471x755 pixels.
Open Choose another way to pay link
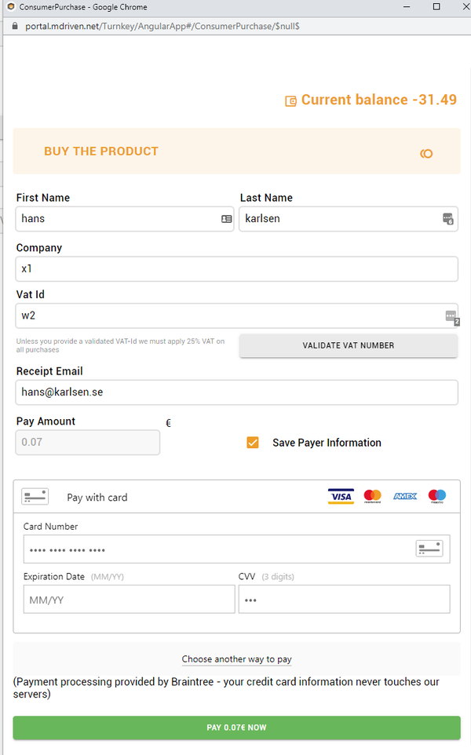tap(236, 659)
